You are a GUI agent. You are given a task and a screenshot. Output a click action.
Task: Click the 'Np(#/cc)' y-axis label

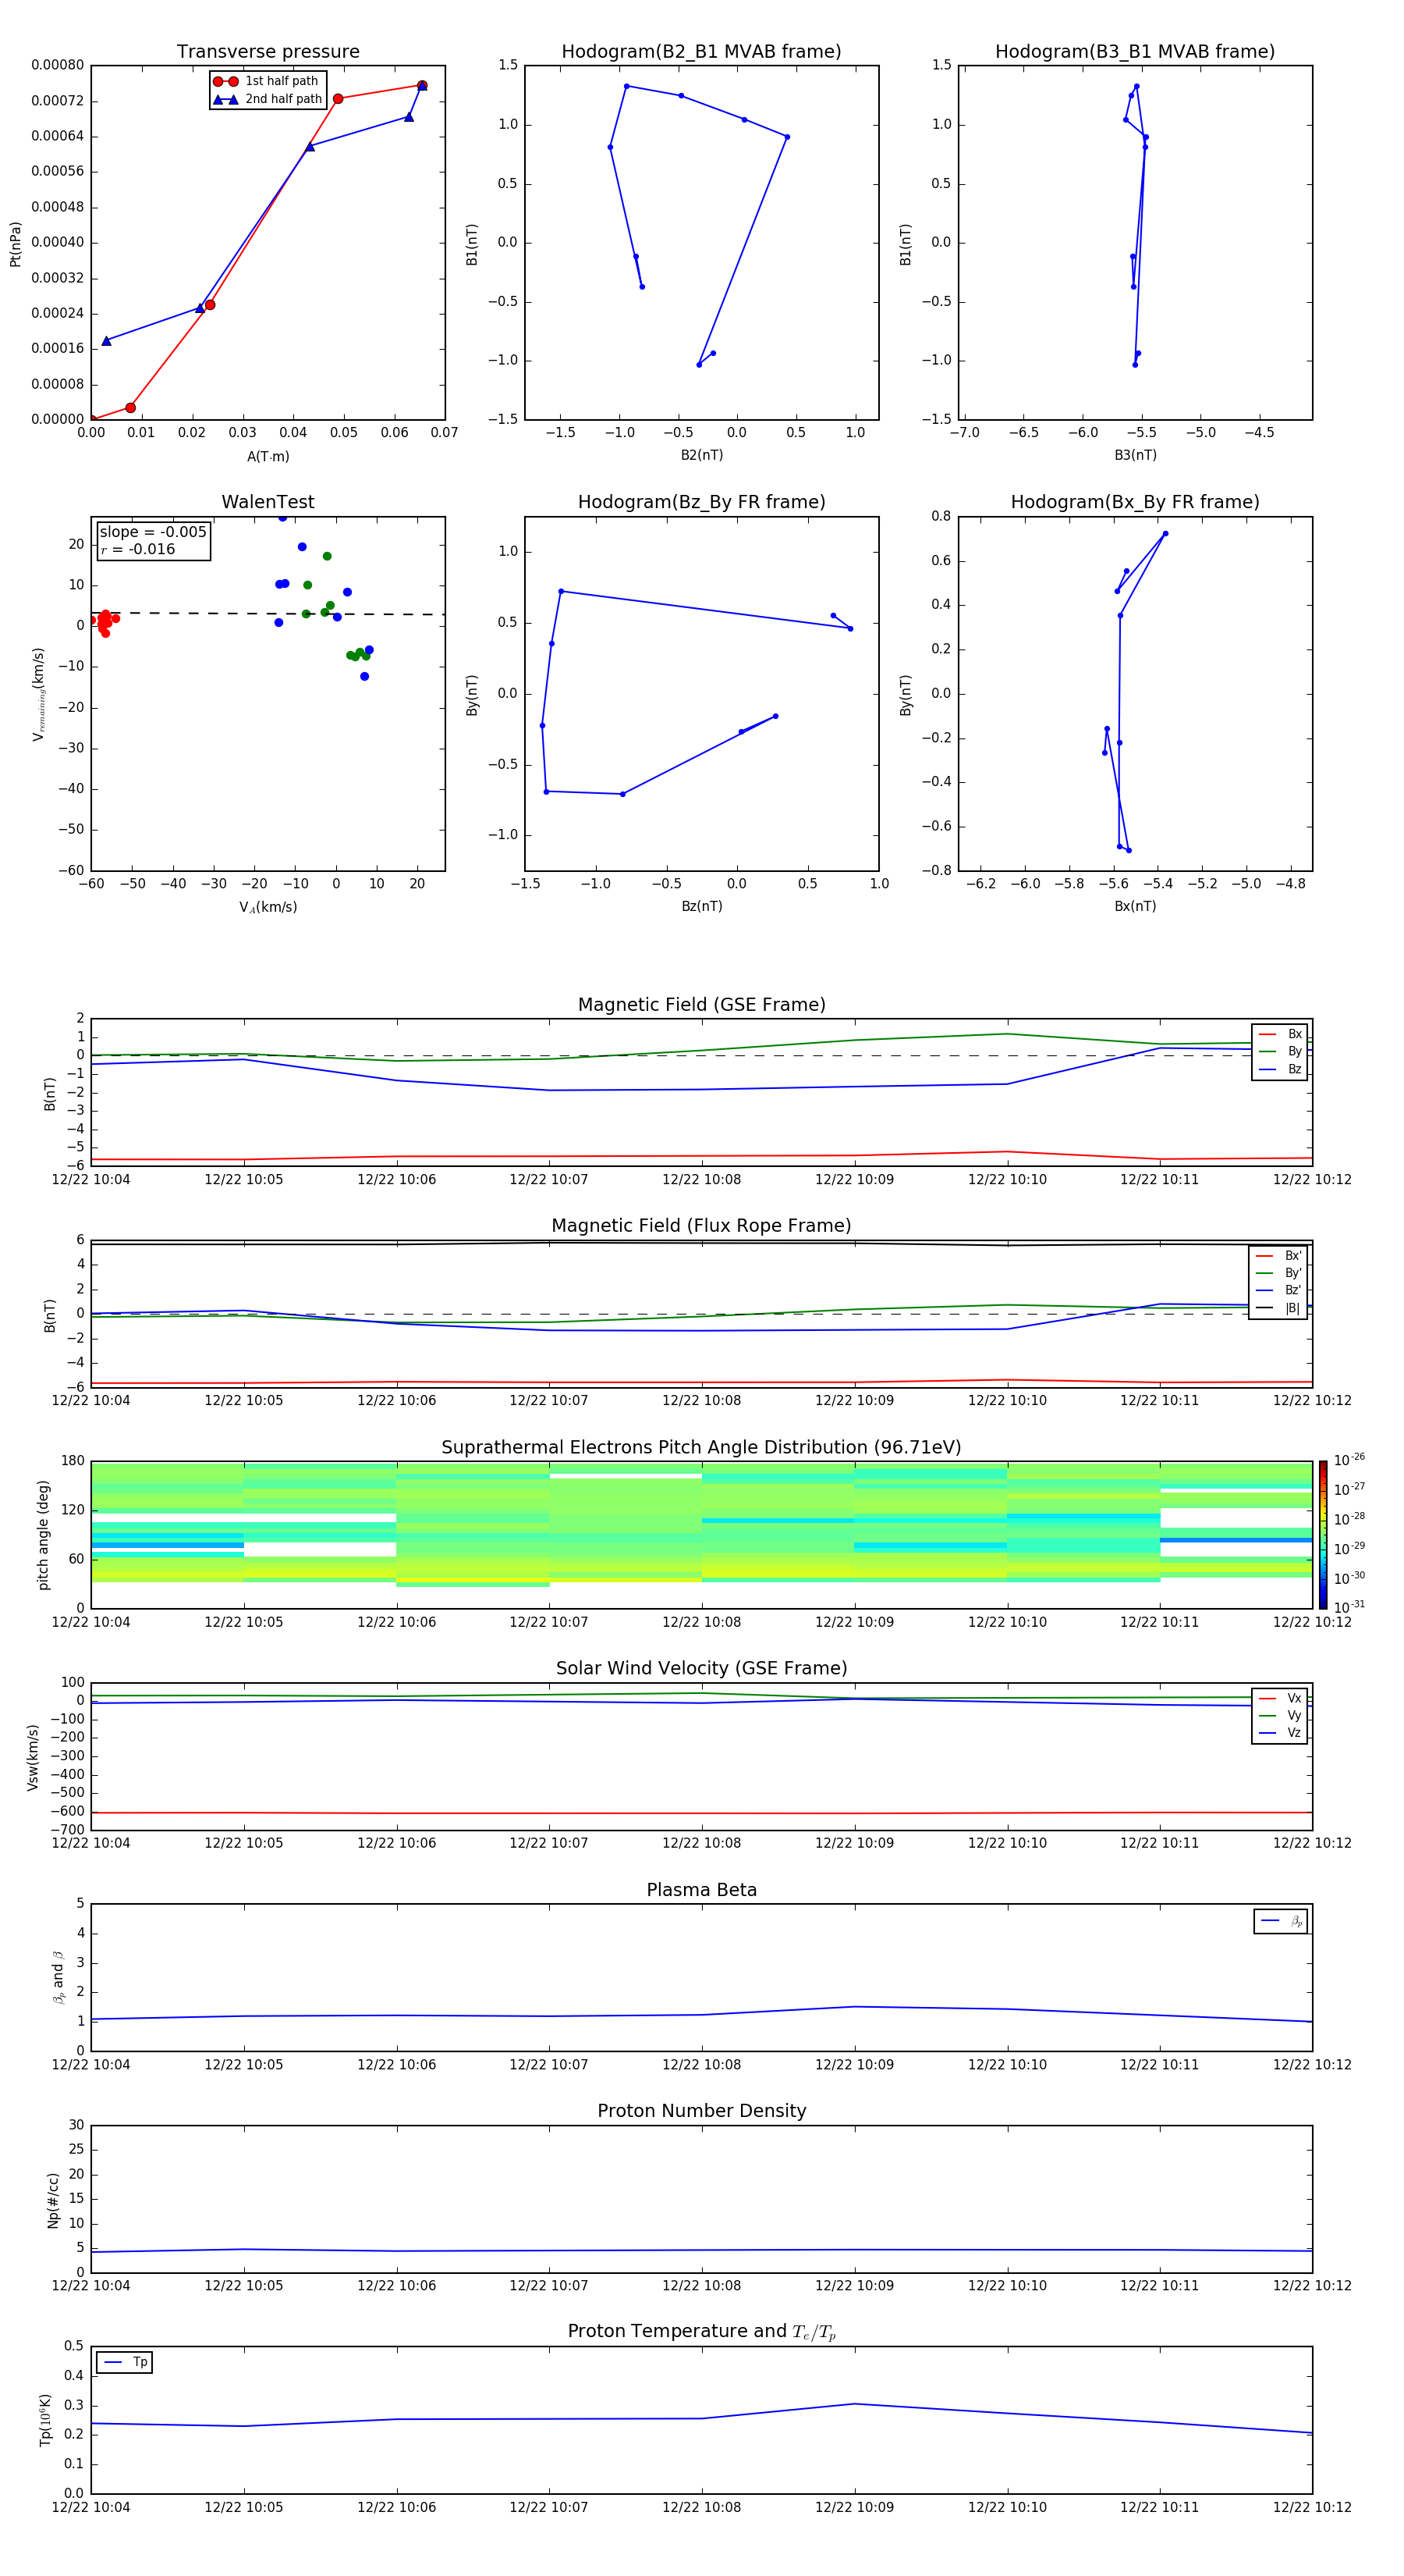53,2200
